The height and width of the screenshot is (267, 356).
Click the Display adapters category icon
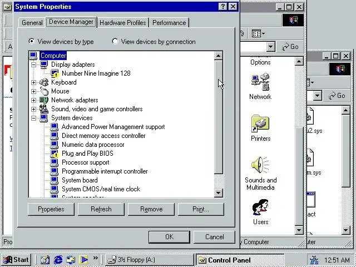(44, 65)
